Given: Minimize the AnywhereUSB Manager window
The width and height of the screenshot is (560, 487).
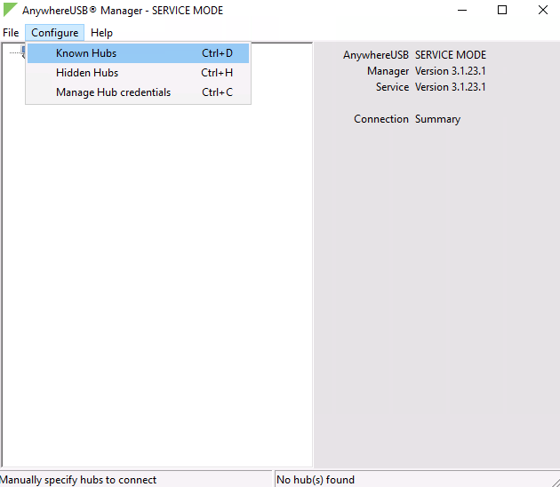Looking at the screenshot, I should point(460,11).
